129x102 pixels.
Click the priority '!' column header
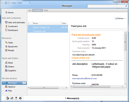coord(28,23)
